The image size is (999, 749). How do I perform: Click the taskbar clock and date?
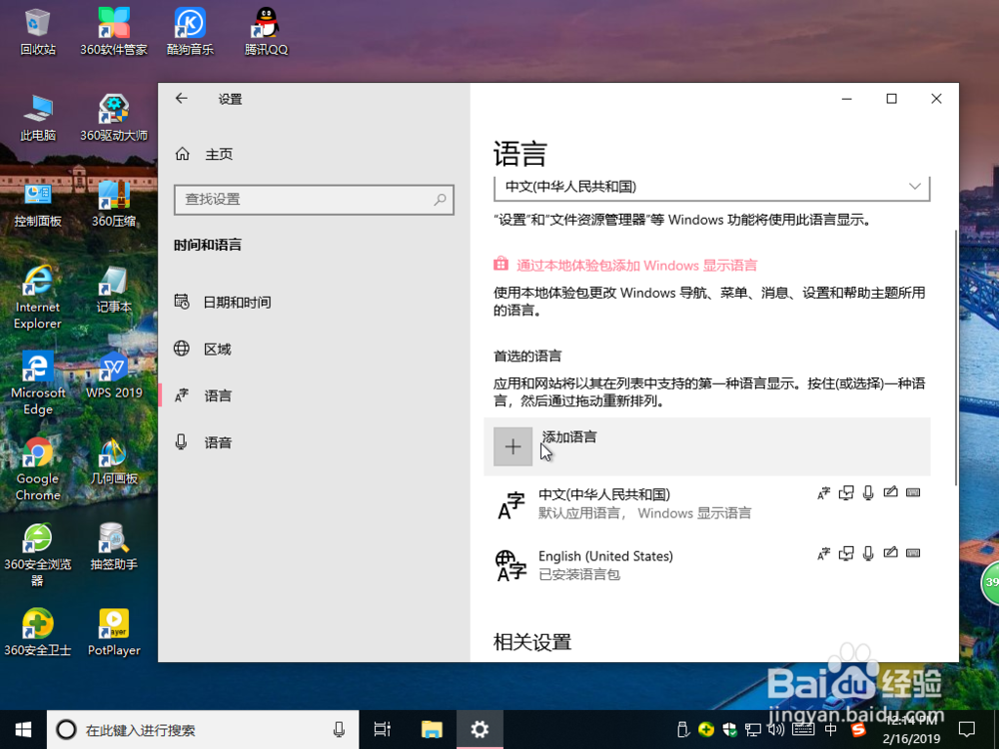click(912, 729)
